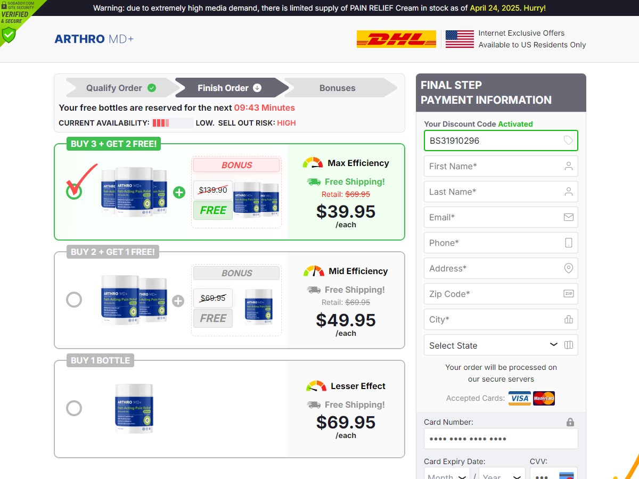Click the map icon in Select State field

pos(569,345)
